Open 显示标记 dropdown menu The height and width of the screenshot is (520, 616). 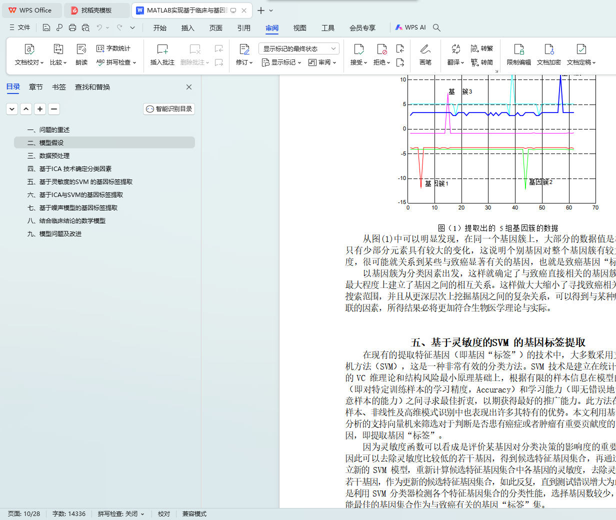point(281,62)
